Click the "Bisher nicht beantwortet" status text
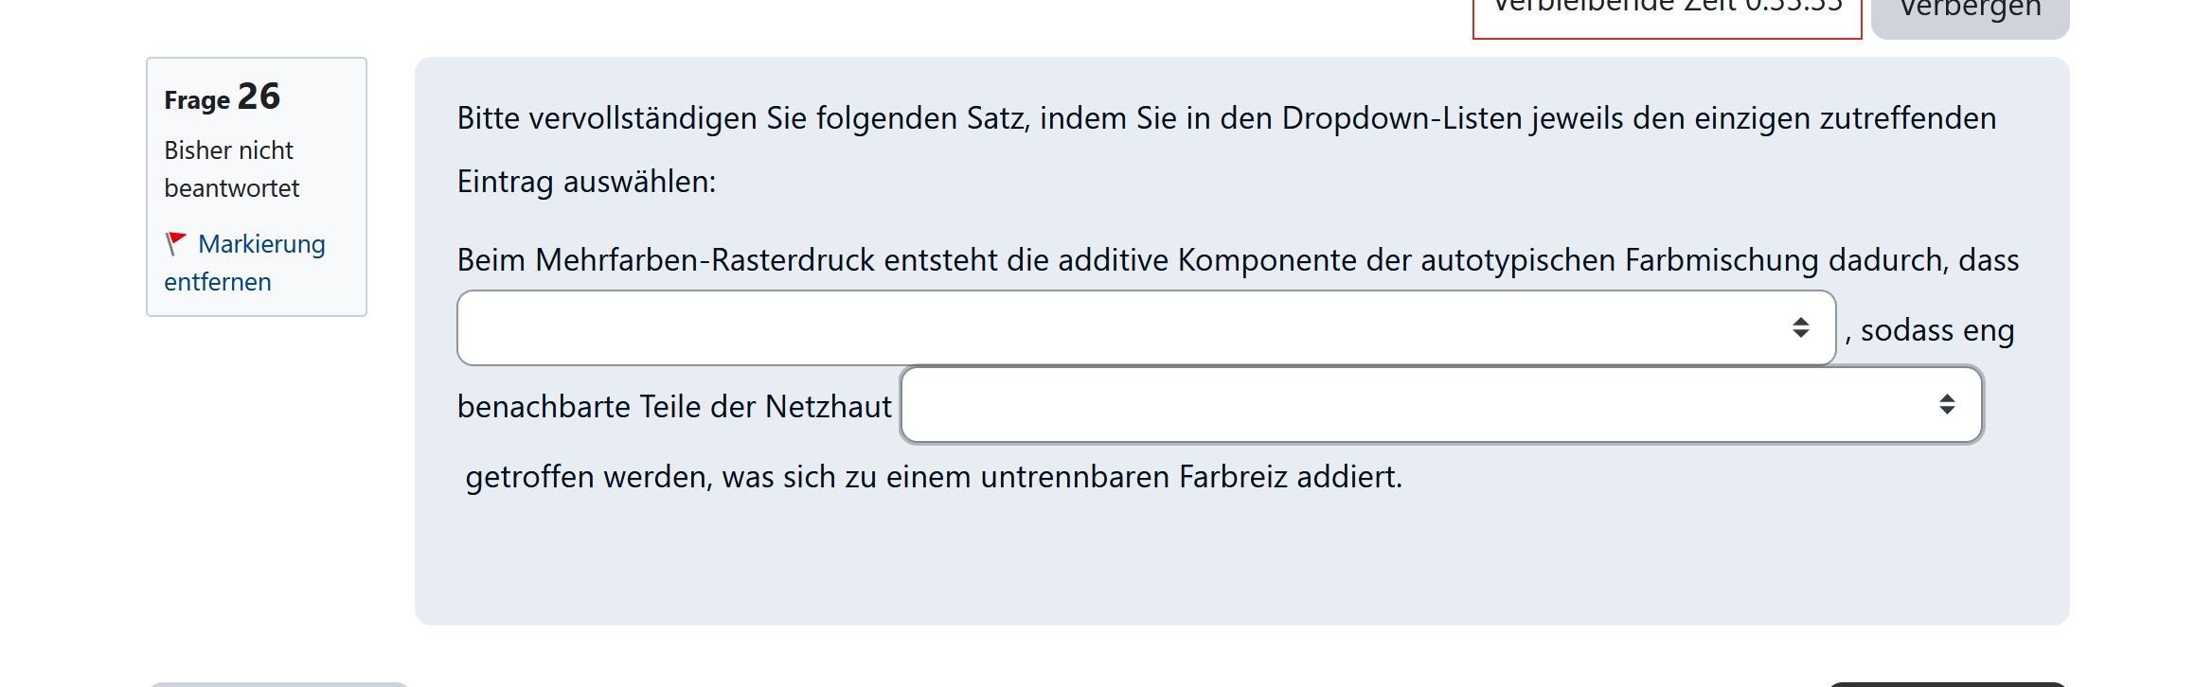This screenshot has width=2195, height=687. pyautogui.click(x=231, y=169)
